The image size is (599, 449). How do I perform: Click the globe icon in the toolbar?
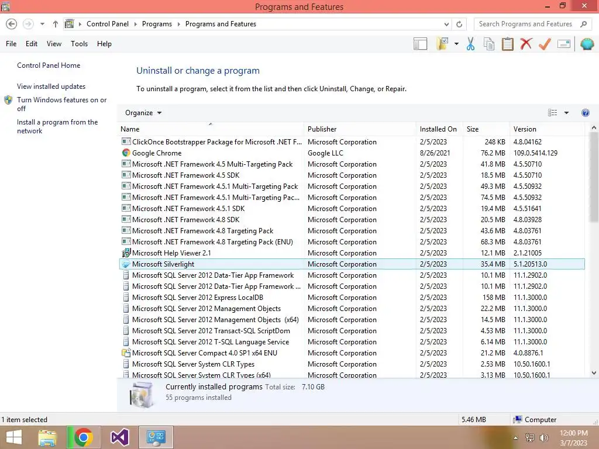(587, 44)
